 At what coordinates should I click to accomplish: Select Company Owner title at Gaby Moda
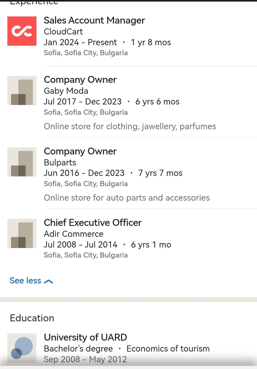point(80,80)
